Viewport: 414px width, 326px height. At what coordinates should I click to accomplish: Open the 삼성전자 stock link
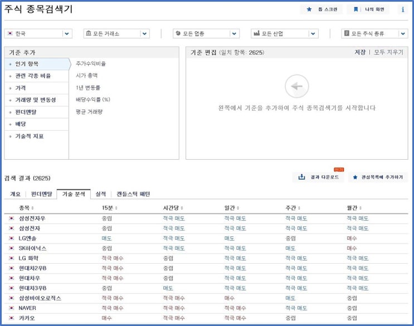tap(30, 229)
